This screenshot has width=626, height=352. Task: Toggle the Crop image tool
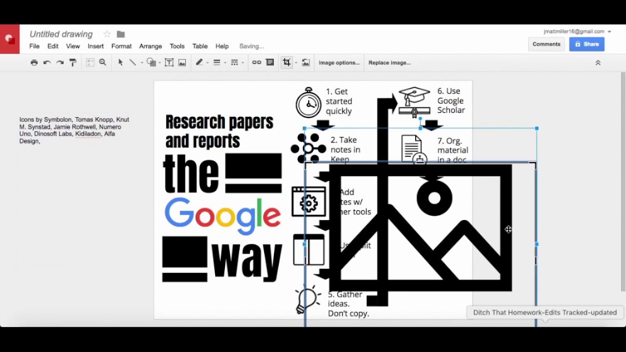coord(287,63)
